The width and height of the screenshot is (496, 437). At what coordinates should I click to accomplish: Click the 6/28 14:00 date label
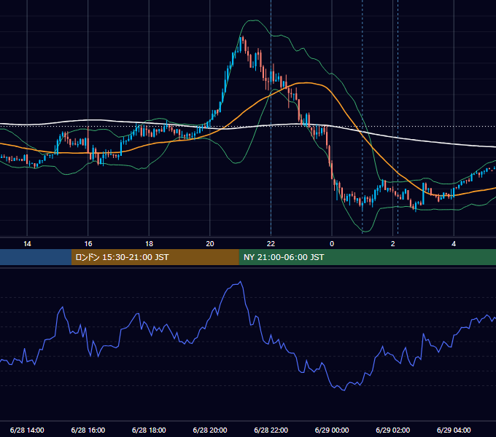tap(27, 430)
